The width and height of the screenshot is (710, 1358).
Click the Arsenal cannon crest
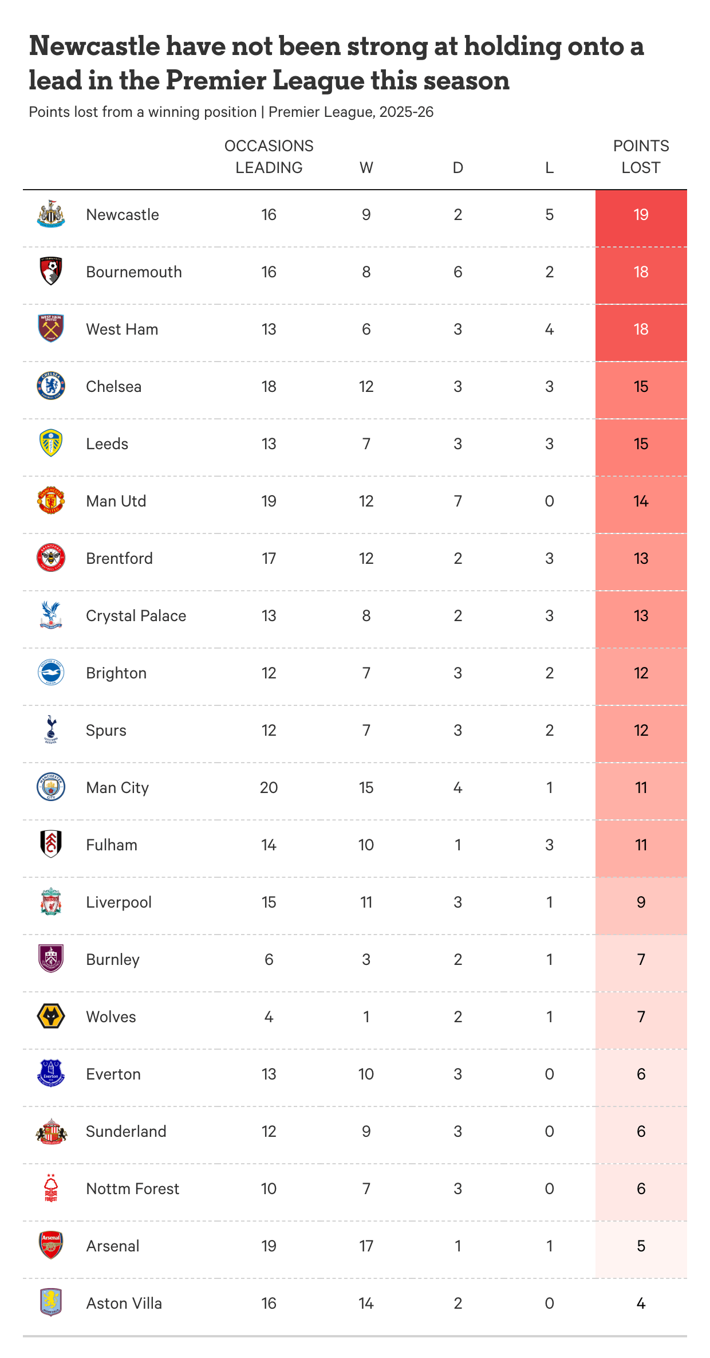point(51,1245)
